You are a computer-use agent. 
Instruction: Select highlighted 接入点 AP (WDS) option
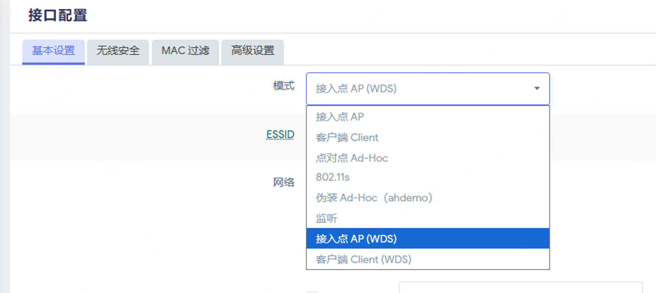pos(428,238)
